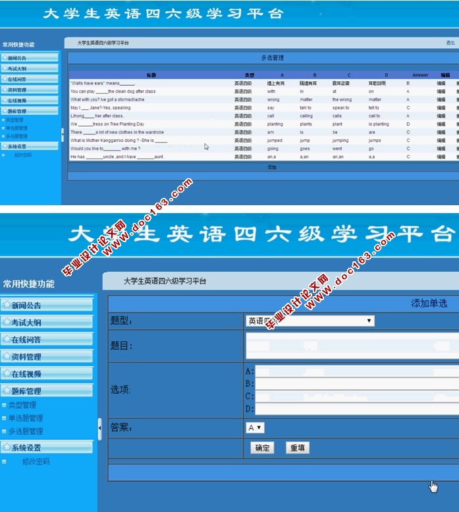
Task: Click the "Walls have ears" question text
Action: 103,83
